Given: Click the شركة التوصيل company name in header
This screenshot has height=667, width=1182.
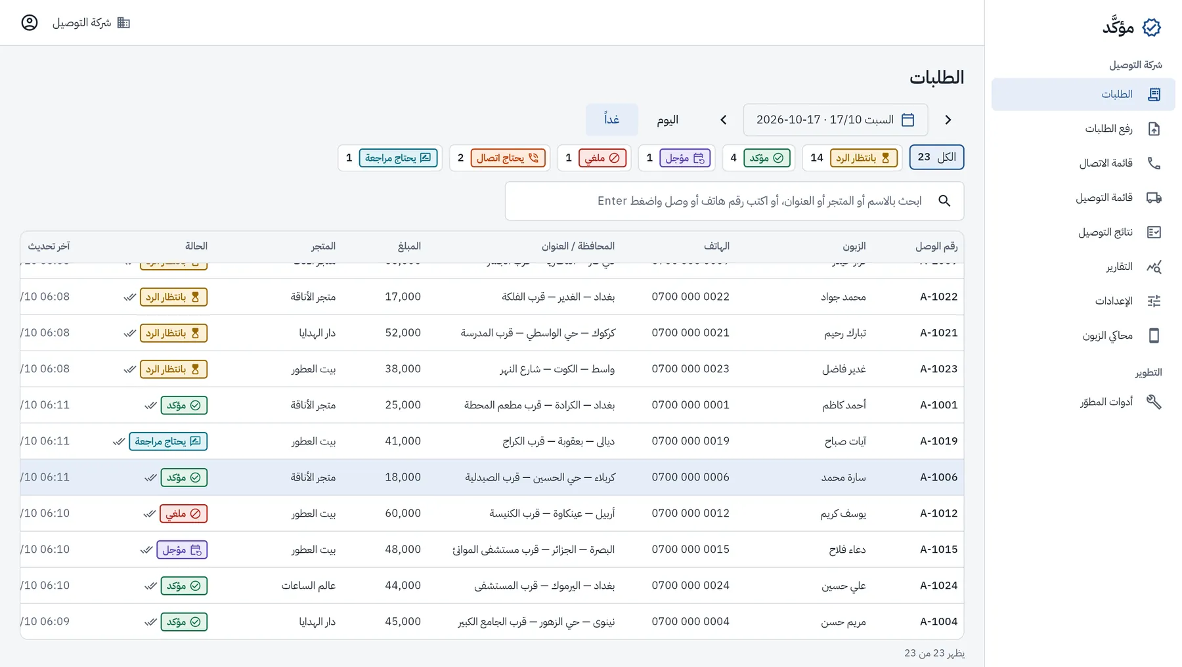Looking at the screenshot, I should 81,22.
